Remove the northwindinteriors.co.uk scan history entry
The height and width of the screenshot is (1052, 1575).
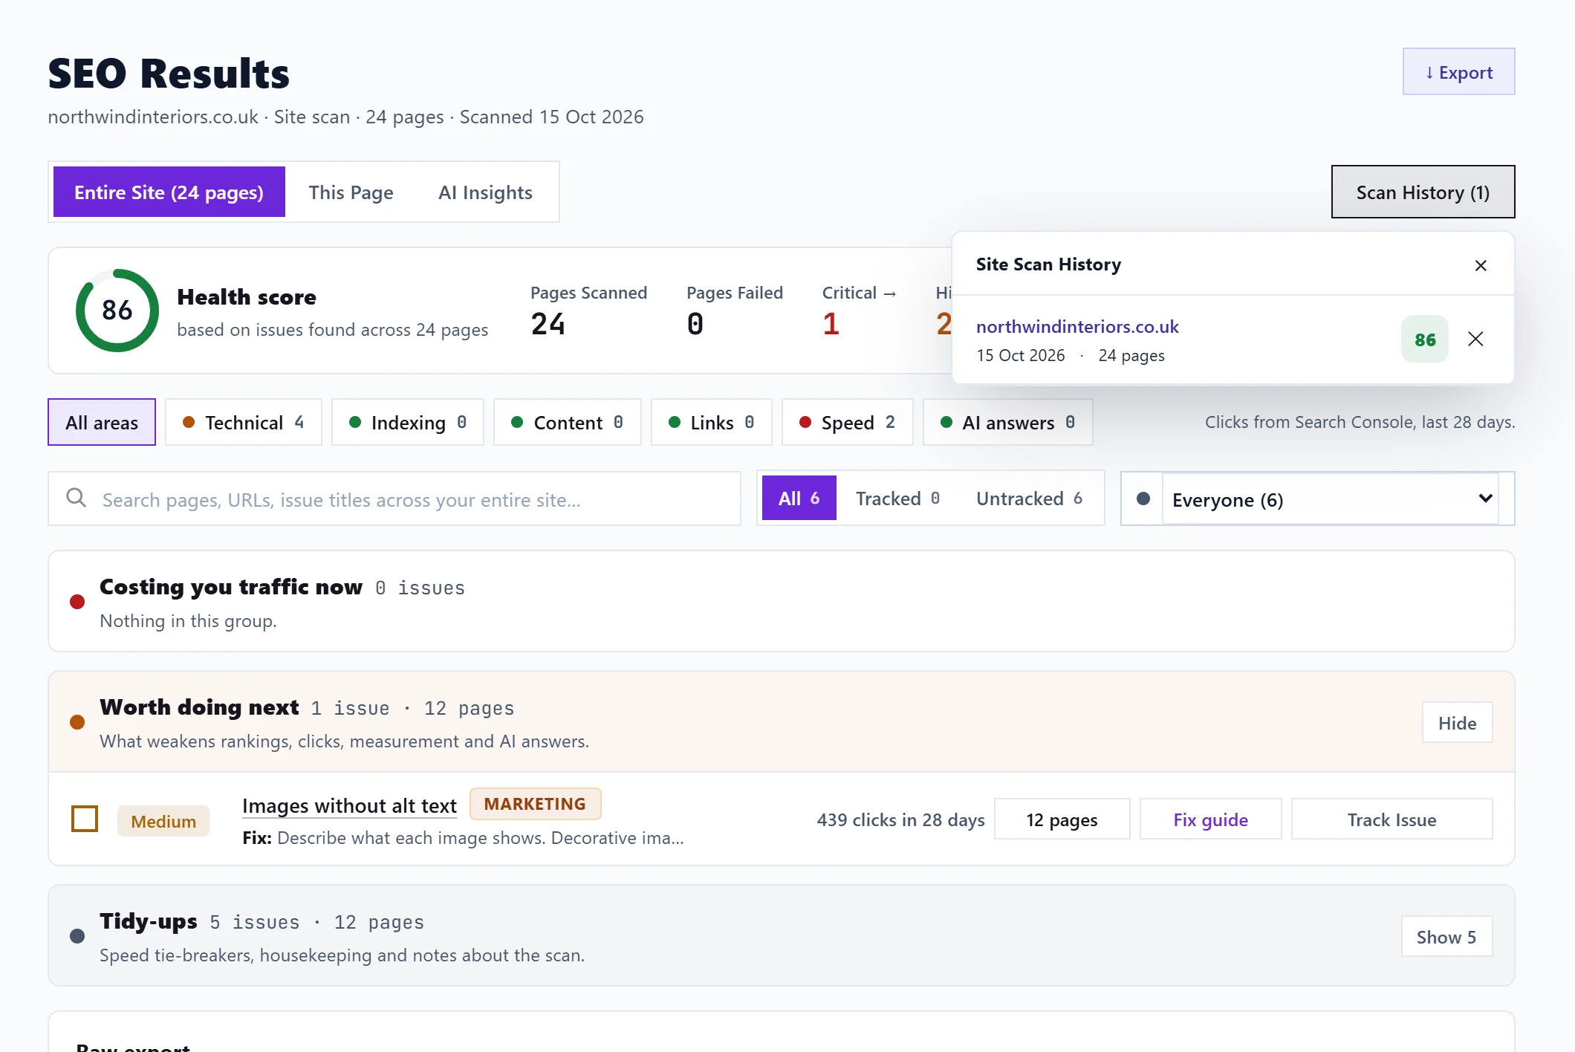point(1475,339)
